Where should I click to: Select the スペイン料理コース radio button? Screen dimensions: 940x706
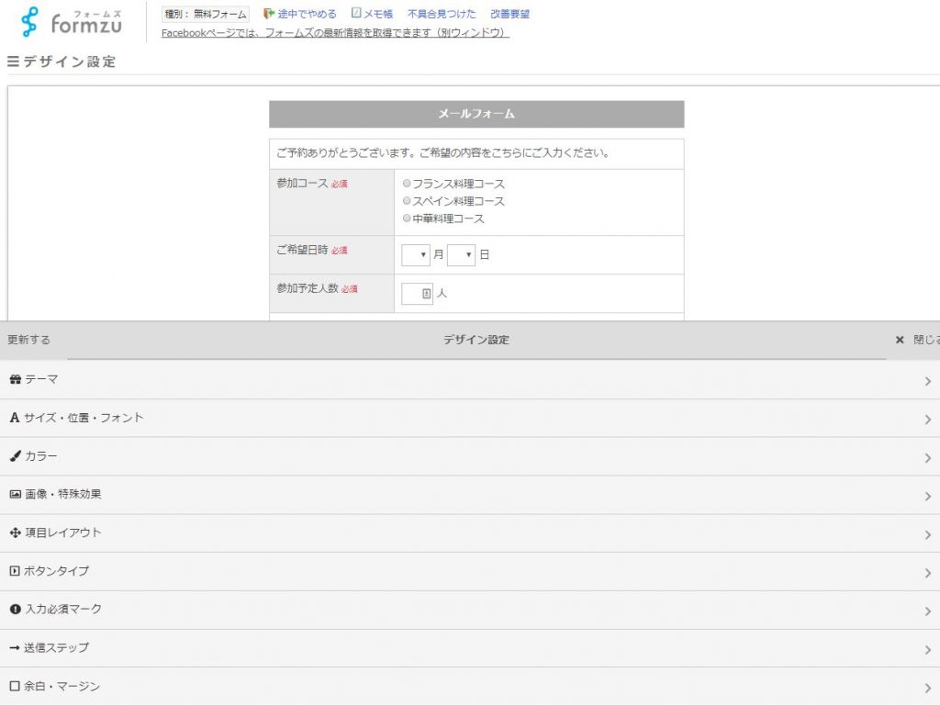407,201
